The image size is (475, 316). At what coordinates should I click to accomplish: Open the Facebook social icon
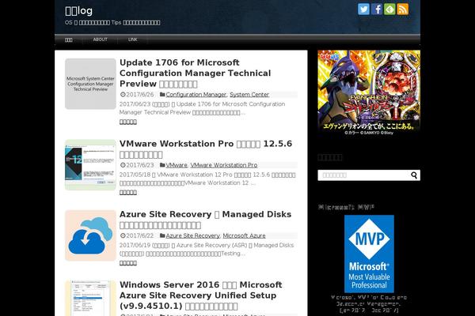[x=377, y=9]
